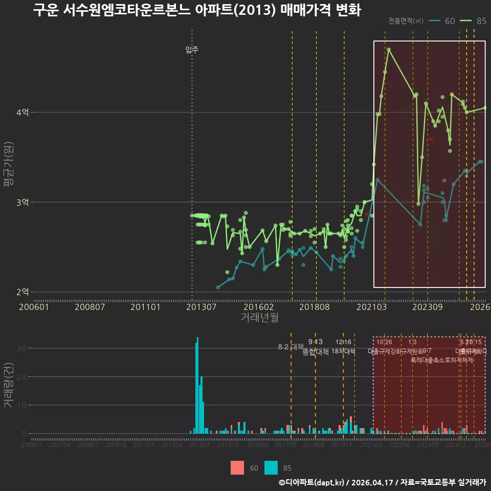491x491 pixels.
Task: Click the '202103' label on price chart axis
Action: (x=372, y=307)
